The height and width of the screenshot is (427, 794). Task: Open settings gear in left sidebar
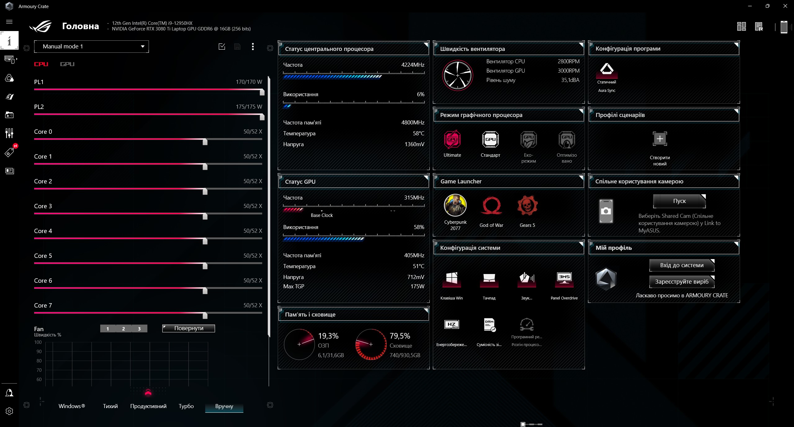click(9, 411)
